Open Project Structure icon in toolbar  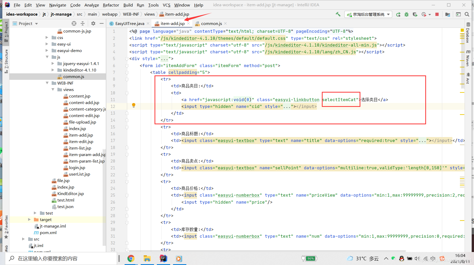[x=448, y=15]
